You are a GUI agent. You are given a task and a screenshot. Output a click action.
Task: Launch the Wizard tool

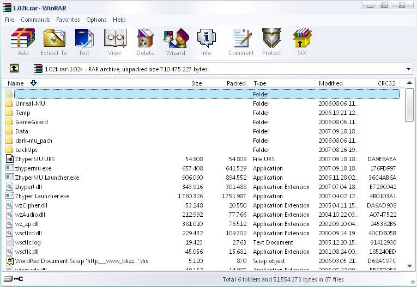pyautogui.click(x=176, y=42)
